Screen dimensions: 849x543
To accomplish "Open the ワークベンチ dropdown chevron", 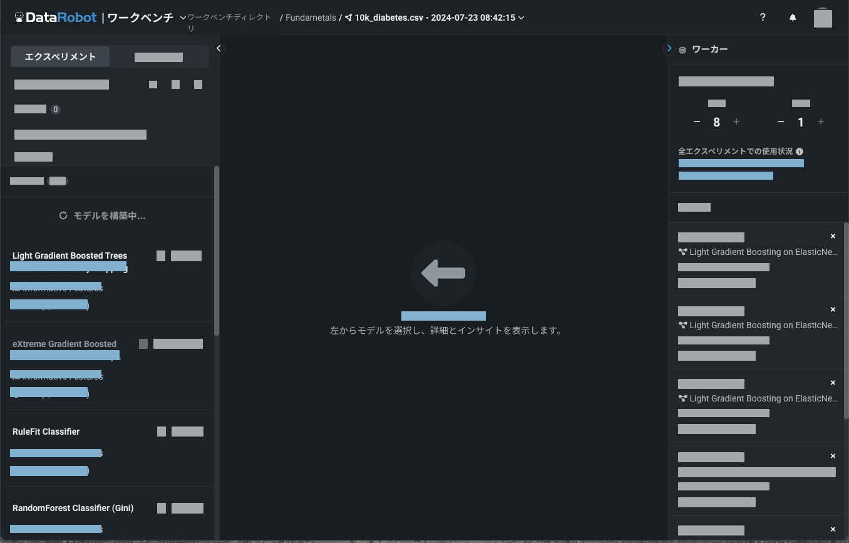I will pos(183,18).
